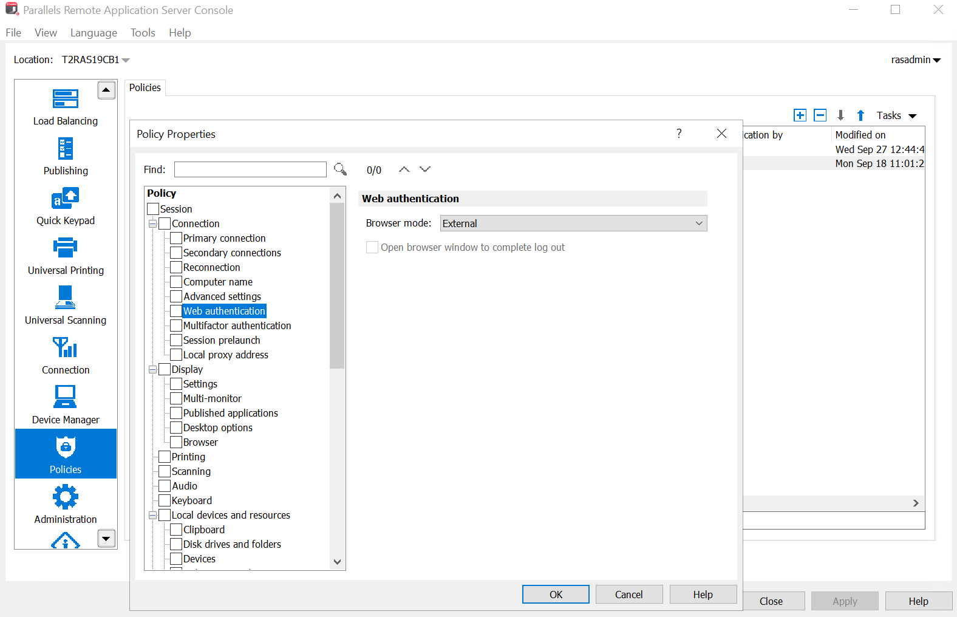The height and width of the screenshot is (617, 957).
Task: Collapse Local devices and resources node
Action: (153, 515)
